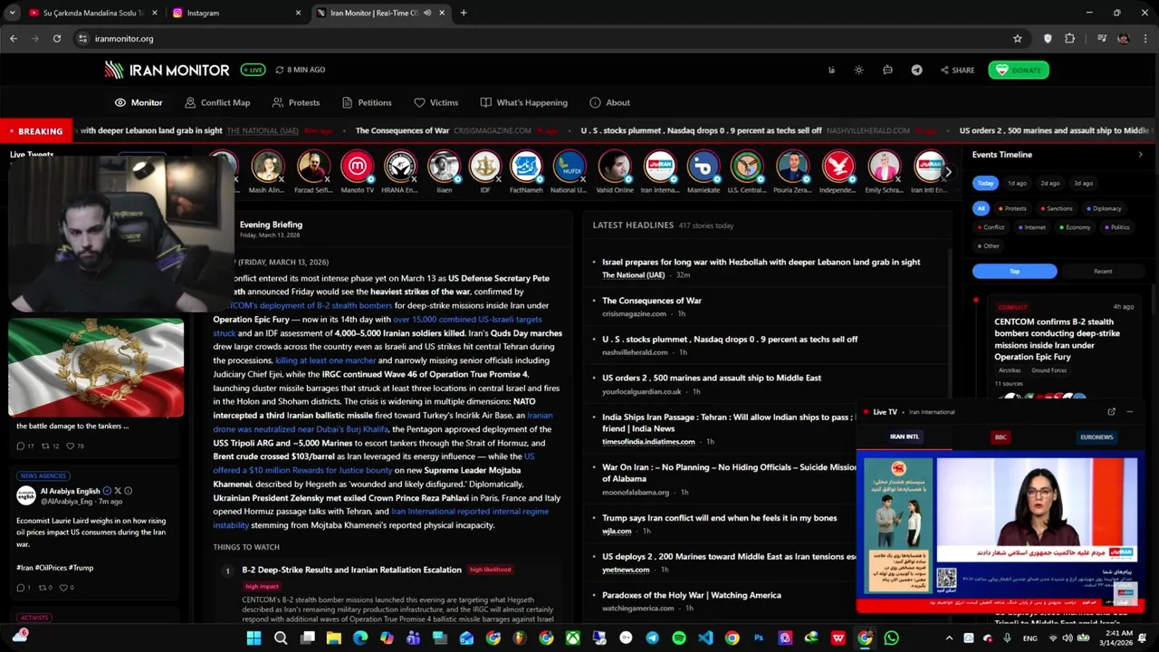1159x652 pixels.
Task: Open Spotify from the taskbar
Action: click(679, 638)
